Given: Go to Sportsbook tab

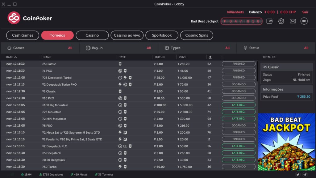Looking at the screenshot, I should [x=162, y=35].
